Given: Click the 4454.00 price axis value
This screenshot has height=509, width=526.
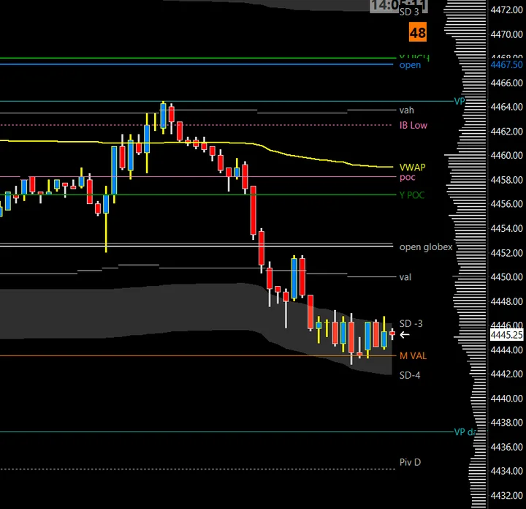Looking at the screenshot, I should coord(506,229).
